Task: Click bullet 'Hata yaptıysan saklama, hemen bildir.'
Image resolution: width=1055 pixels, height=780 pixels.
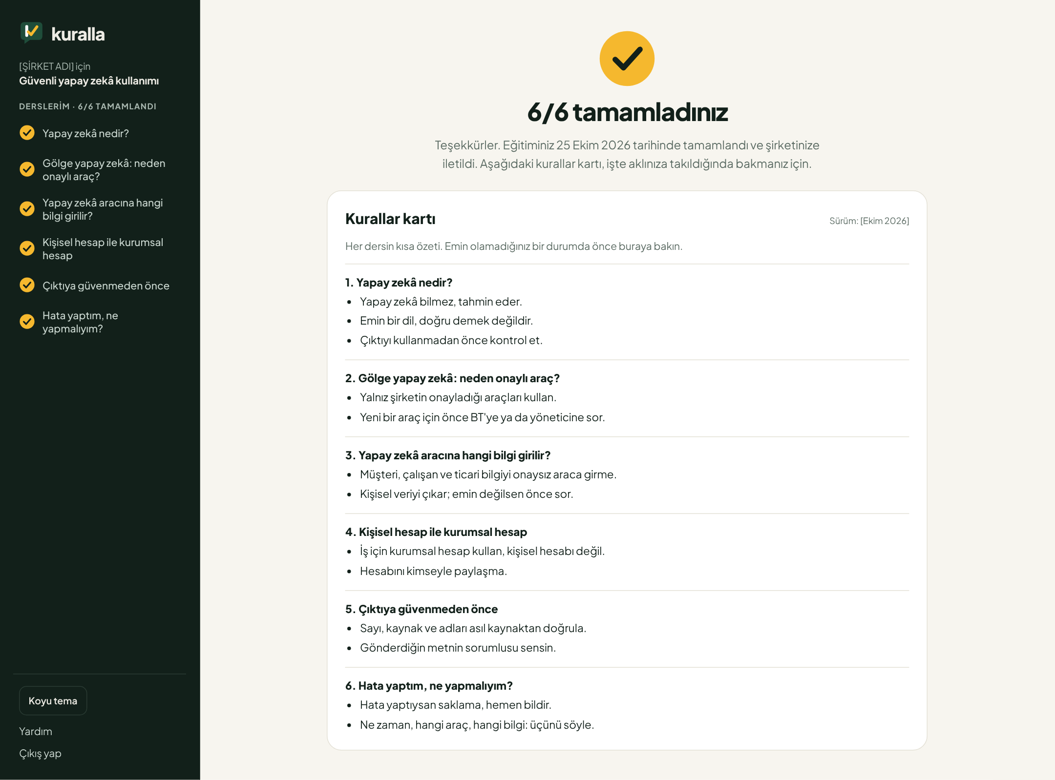Action: 456,705
